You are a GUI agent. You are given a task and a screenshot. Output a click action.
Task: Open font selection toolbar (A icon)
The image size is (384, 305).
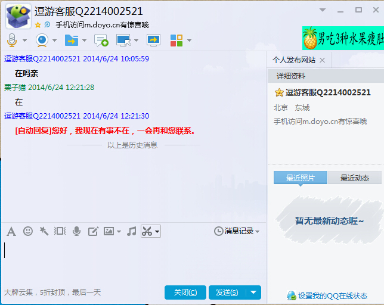click(x=11, y=231)
